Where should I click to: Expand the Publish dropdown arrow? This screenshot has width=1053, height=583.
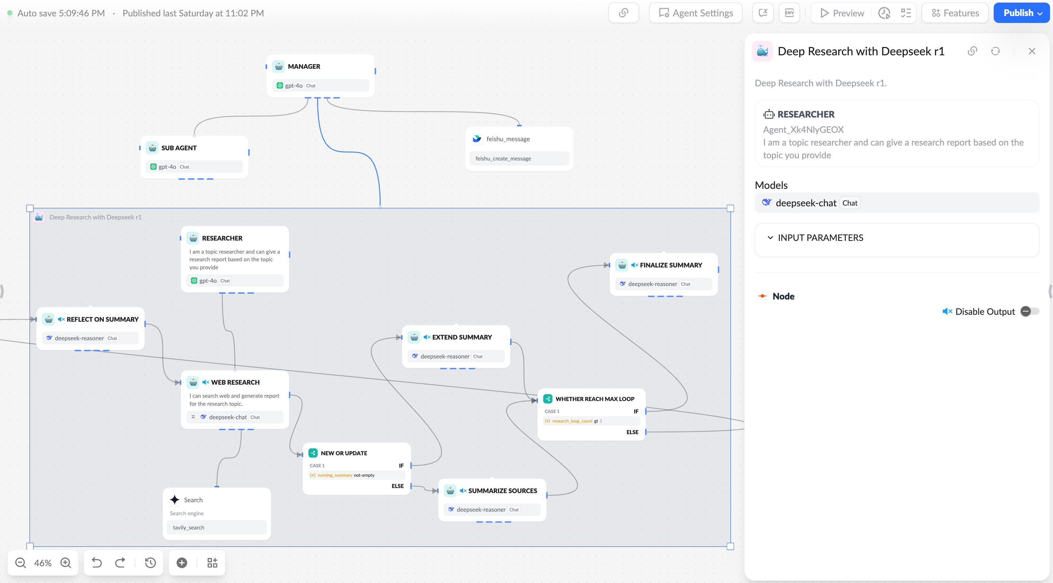[1041, 13]
